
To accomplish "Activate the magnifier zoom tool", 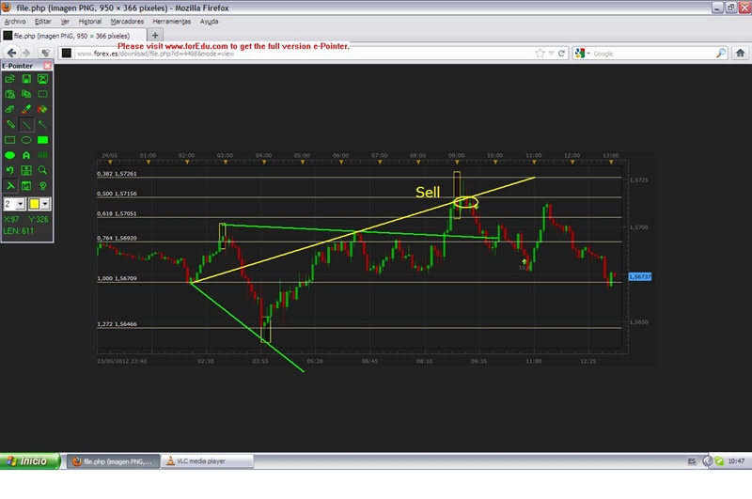I will [42, 170].
